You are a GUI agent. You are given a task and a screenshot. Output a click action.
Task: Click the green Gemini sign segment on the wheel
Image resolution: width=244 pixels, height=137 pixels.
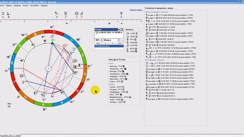(x=83, y=55)
